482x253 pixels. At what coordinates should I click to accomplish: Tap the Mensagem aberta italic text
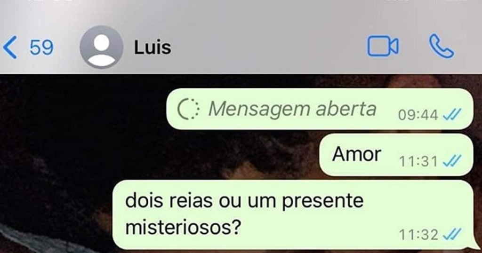click(x=292, y=109)
